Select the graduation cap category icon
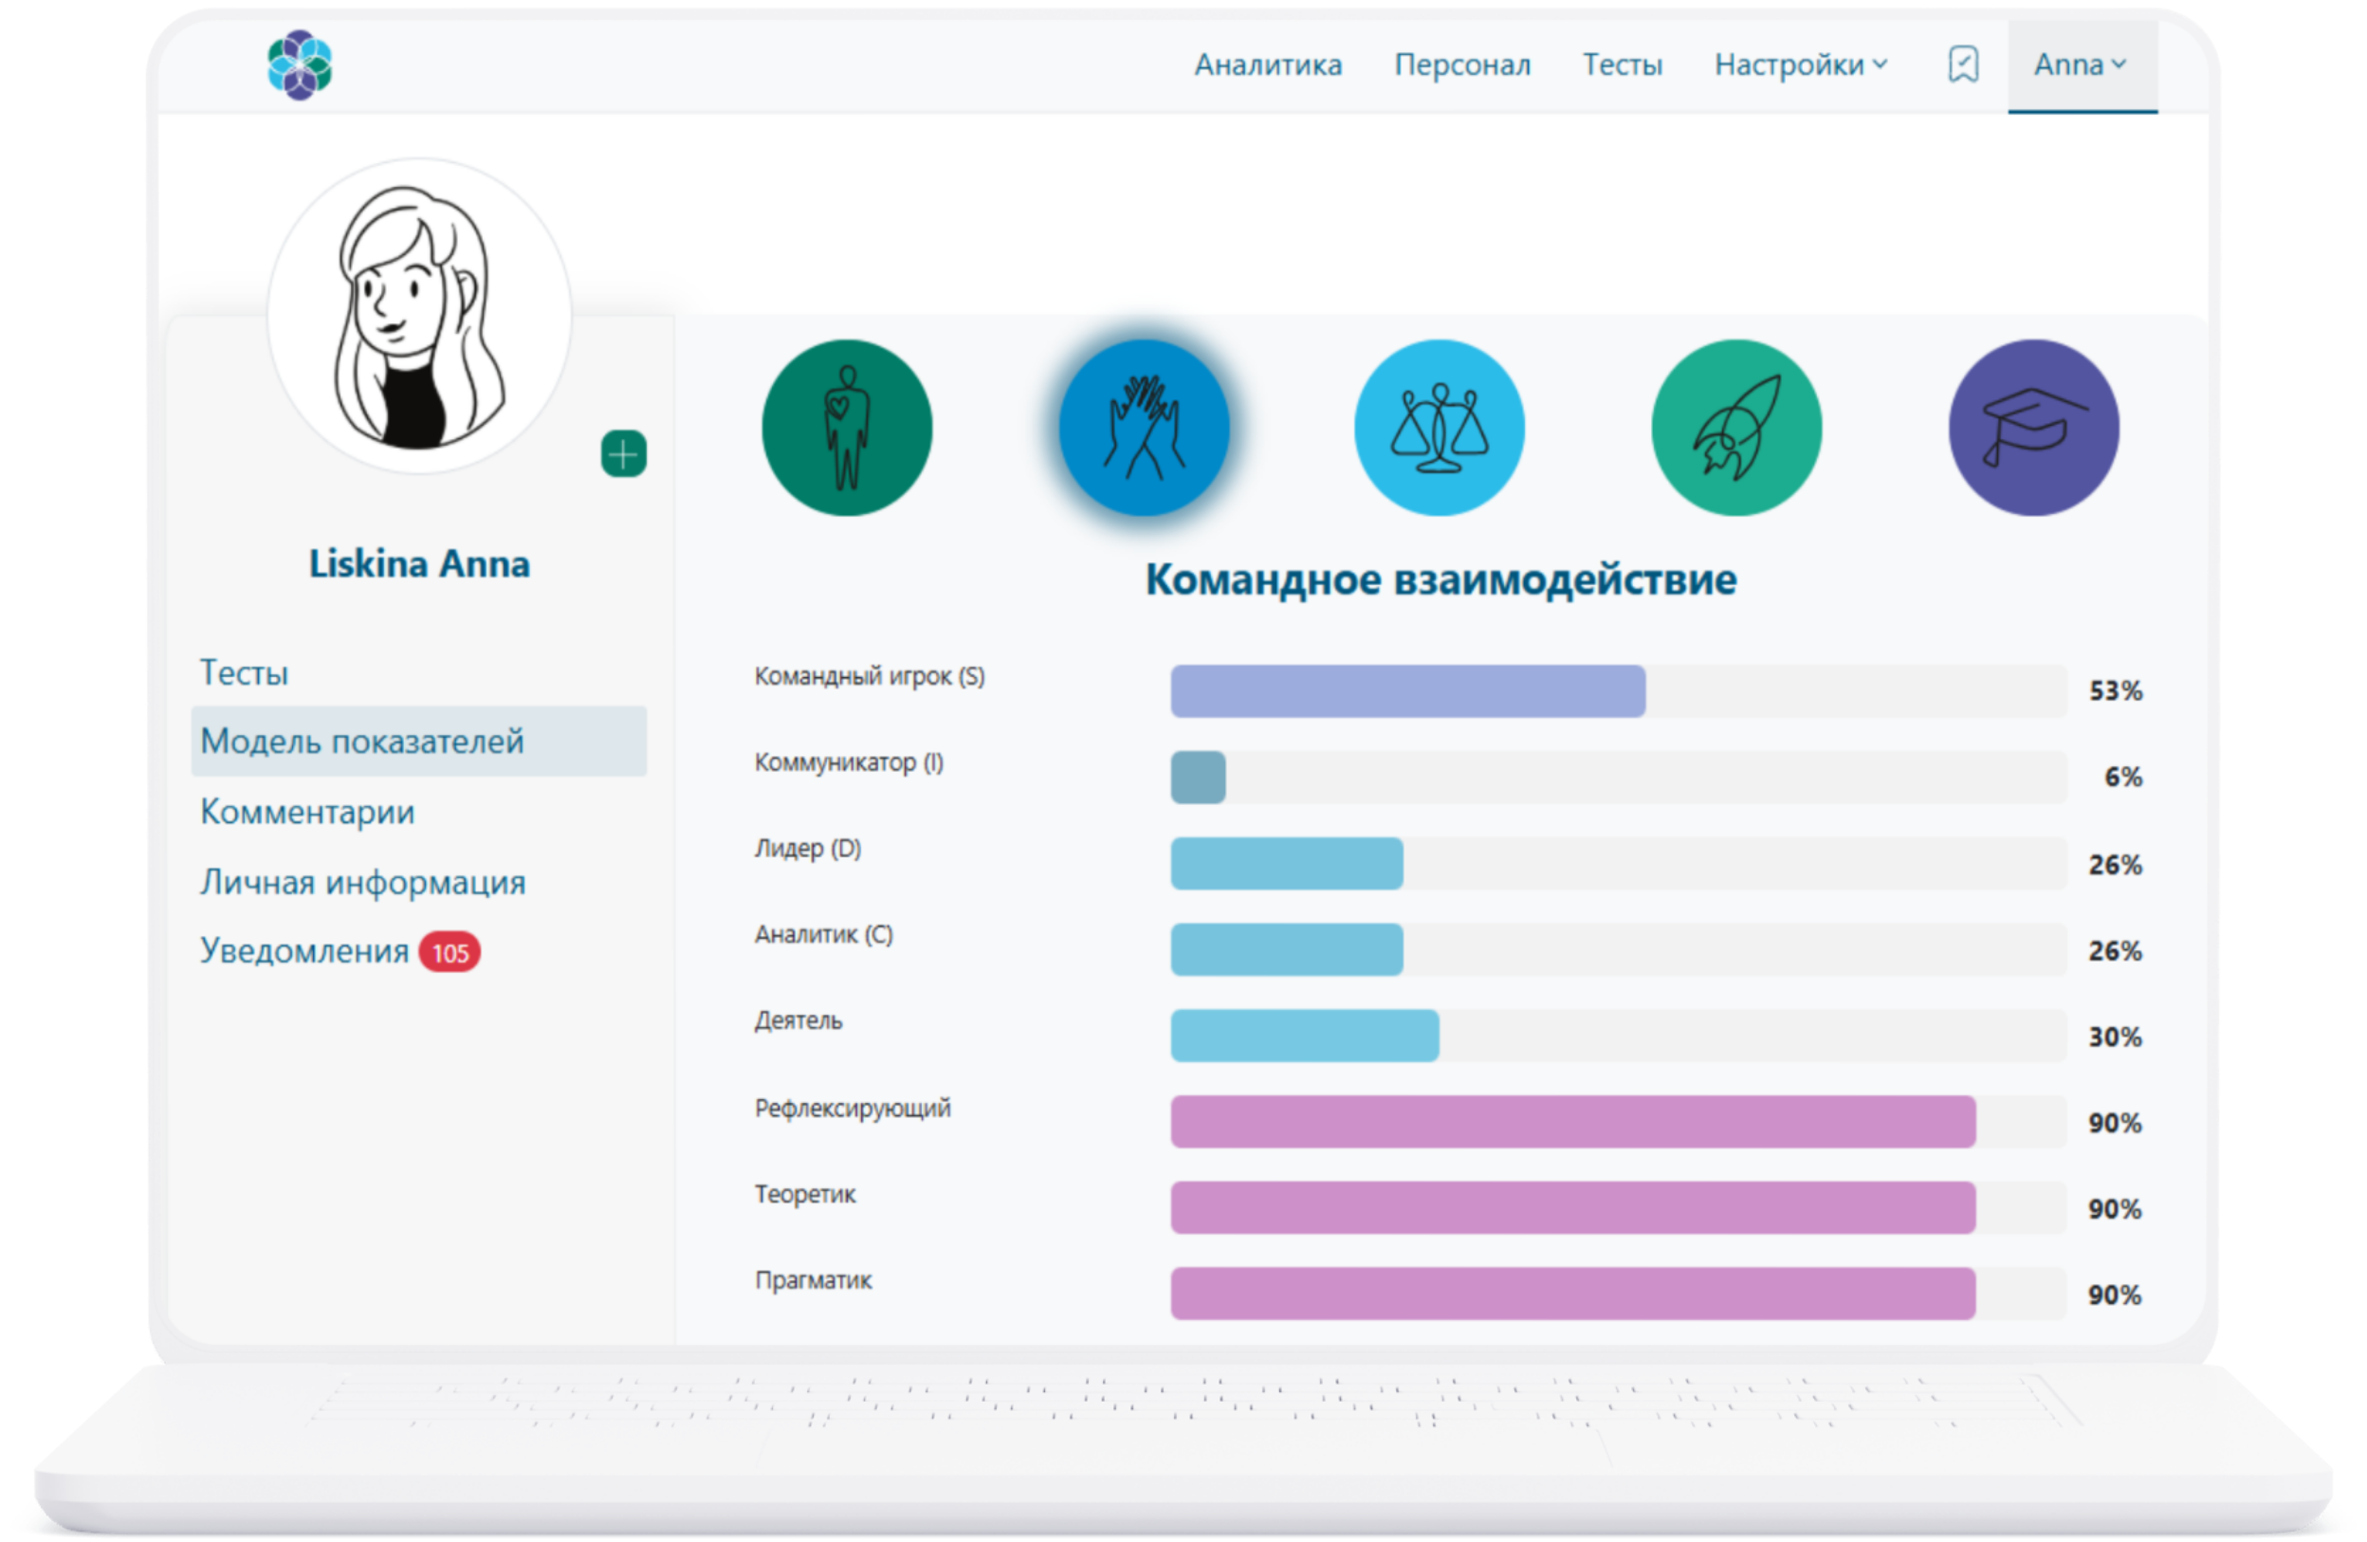This screenshot has width=2367, height=1542. (2033, 428)
